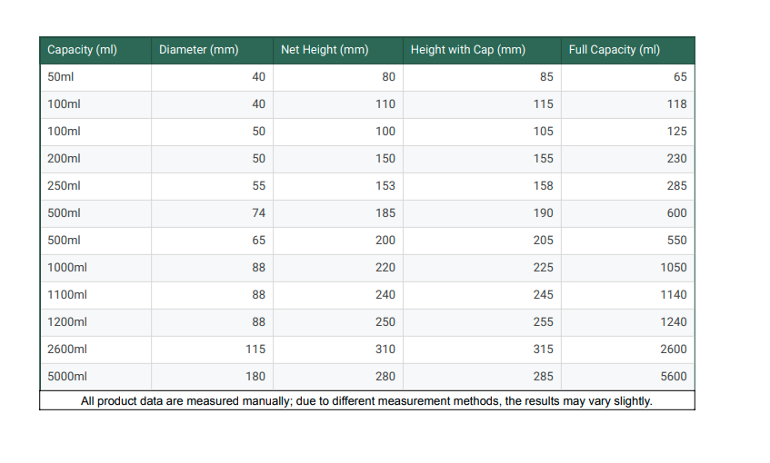The height and width of the screenshot is (463, 770).
Task: Select the 50ml capacity row label
Action: 60,77
